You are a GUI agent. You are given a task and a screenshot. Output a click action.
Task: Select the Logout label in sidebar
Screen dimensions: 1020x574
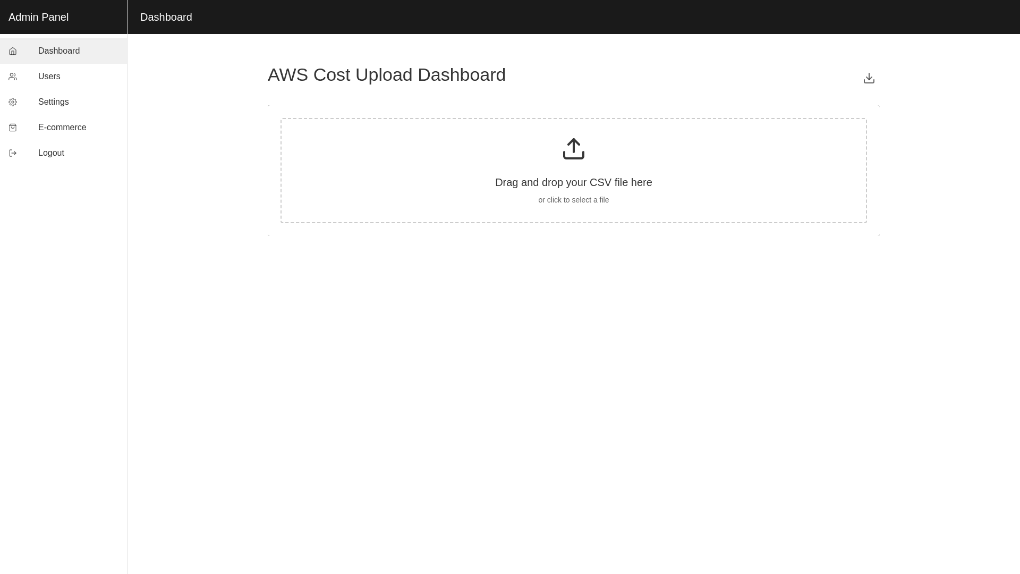51,153
